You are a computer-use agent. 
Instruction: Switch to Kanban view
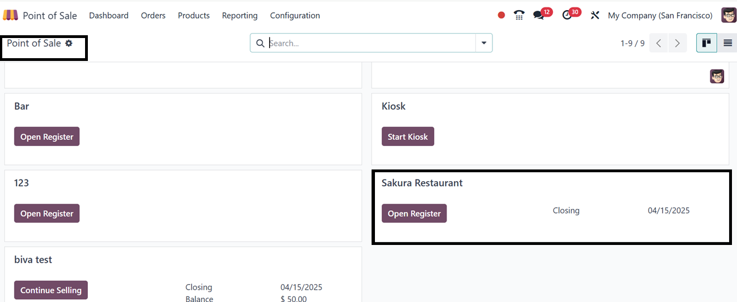click(x=706, y=43)
